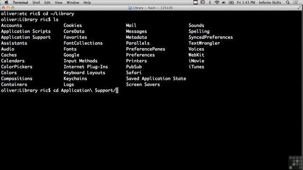
Task: Click the Metadata entry
Action: click(136, 37)
